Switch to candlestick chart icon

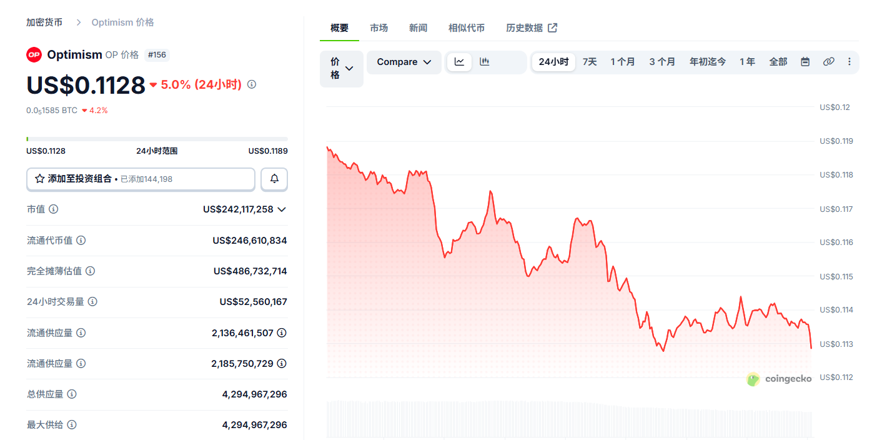(x=484, y=62)
